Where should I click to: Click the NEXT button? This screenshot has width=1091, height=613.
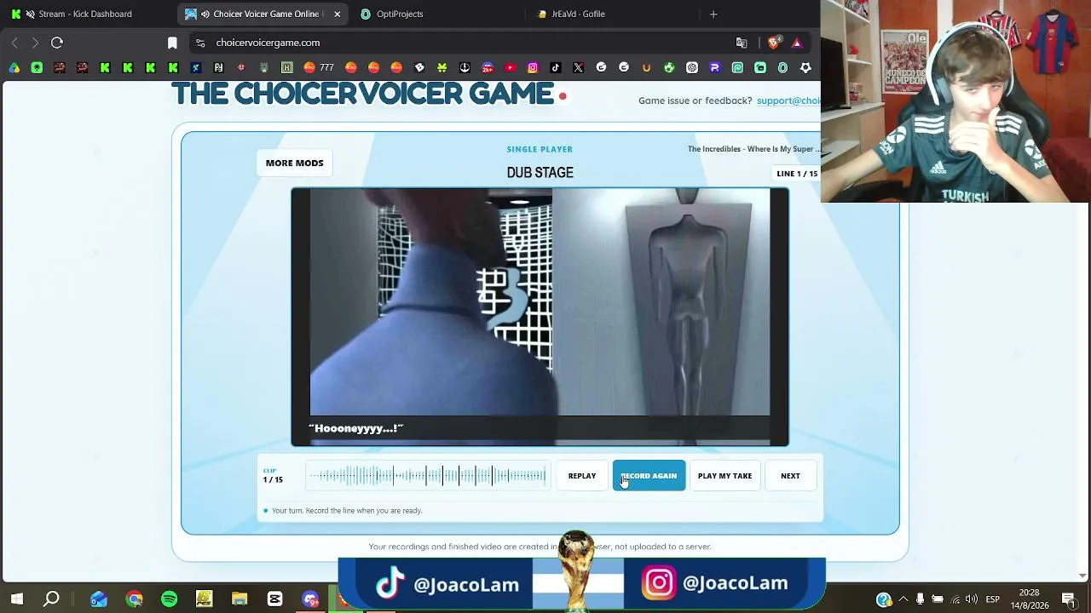(x=790, y=476)
